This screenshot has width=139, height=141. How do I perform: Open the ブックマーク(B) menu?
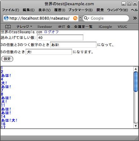click(80, 10)
